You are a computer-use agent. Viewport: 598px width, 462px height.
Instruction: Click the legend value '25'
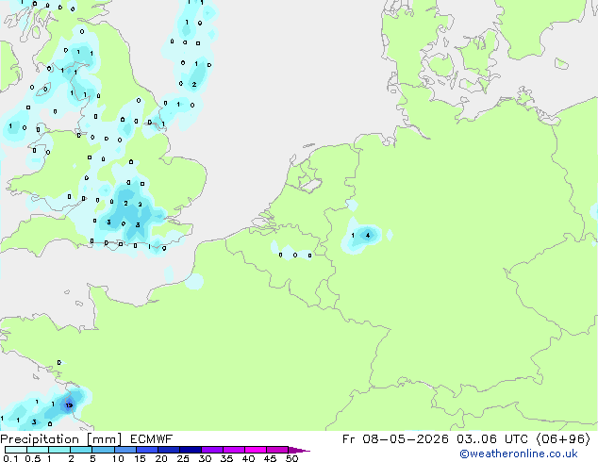tap(183, 458)
